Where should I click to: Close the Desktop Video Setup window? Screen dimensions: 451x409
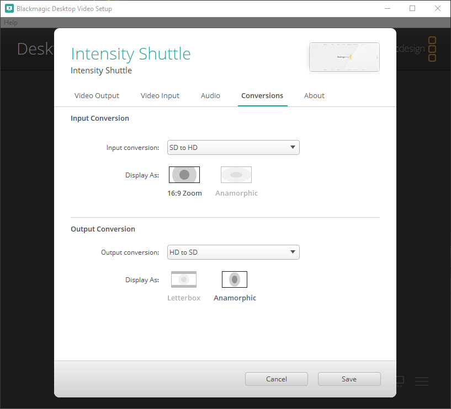click(x=438, y=8)
